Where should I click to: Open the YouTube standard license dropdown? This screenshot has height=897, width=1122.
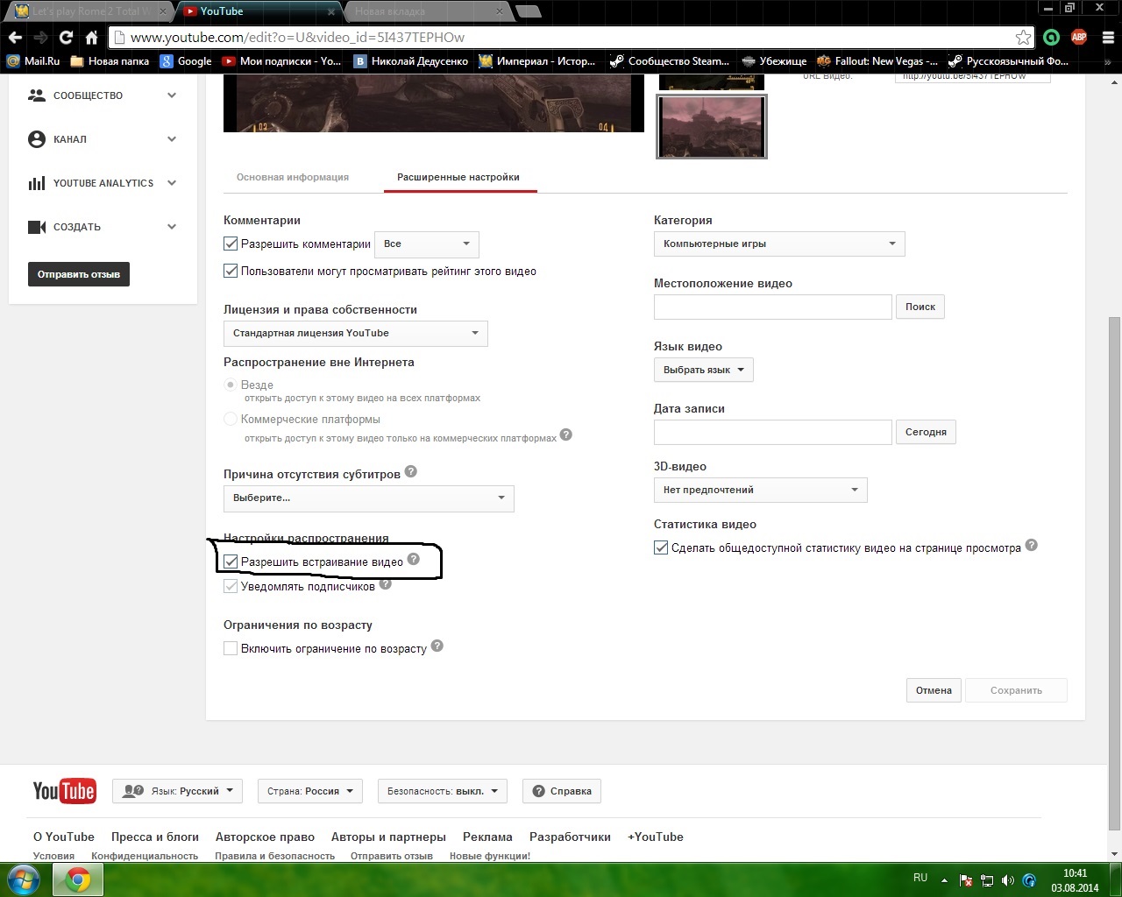pos(355,333)
